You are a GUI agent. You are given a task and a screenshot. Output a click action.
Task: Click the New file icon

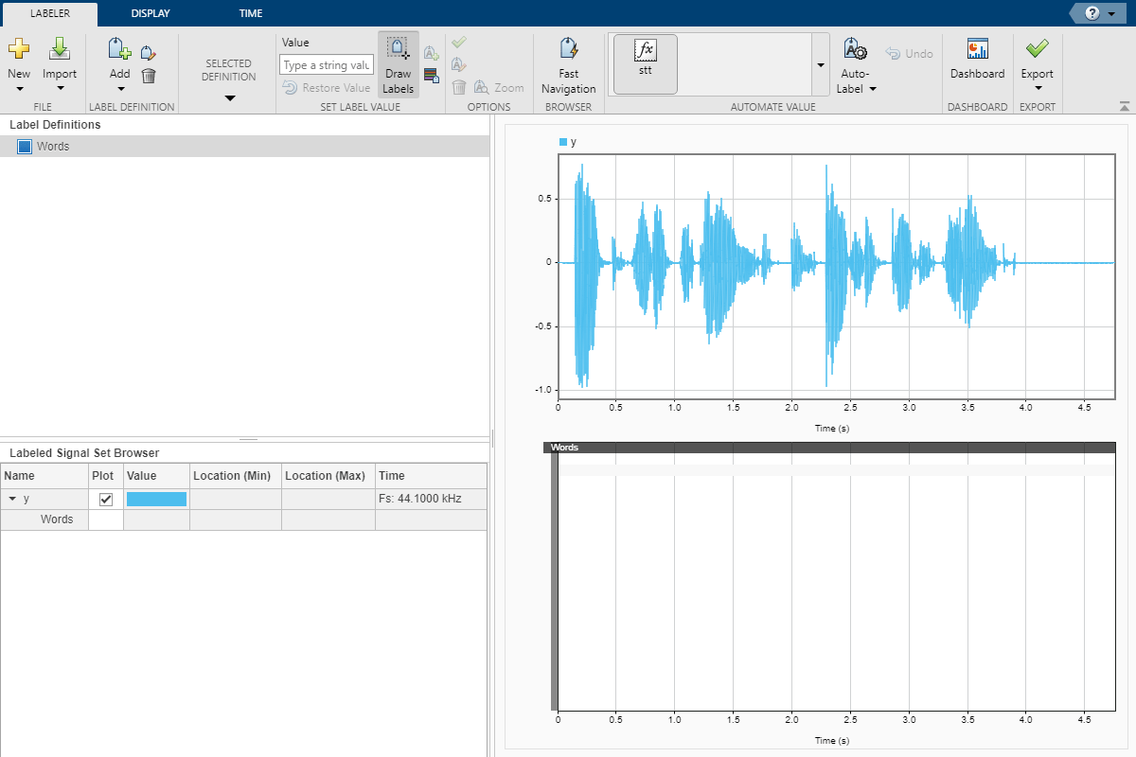pyautogui.click(x=19, y=50)
